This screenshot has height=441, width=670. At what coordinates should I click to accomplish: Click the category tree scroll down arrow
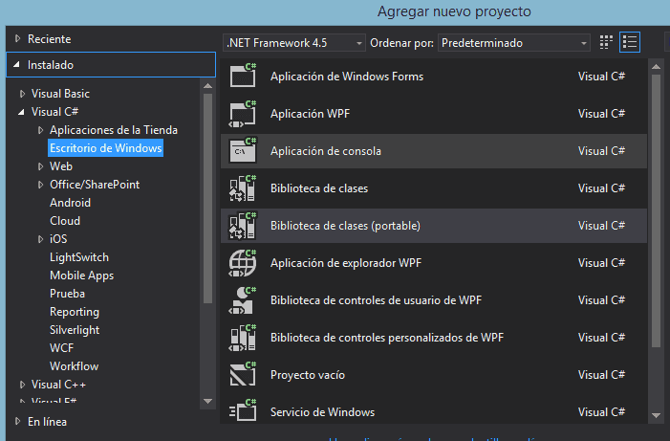208,401
